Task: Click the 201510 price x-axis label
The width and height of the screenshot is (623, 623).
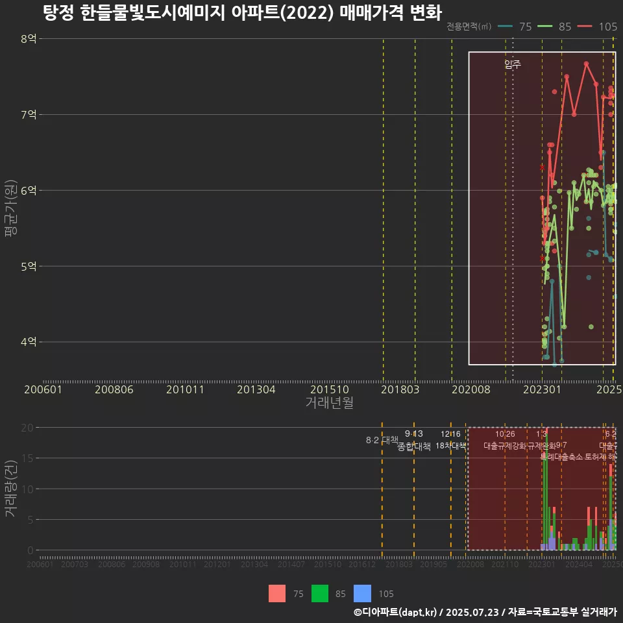Action: pyautogui.click(x=330, y=389)
